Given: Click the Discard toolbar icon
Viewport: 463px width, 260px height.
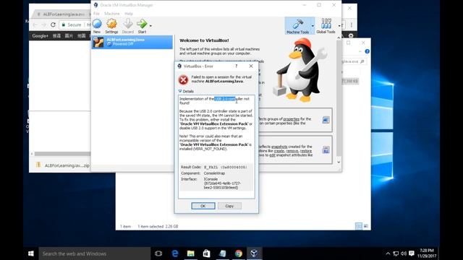Looking at the screenshot, I should coord(127,26).
